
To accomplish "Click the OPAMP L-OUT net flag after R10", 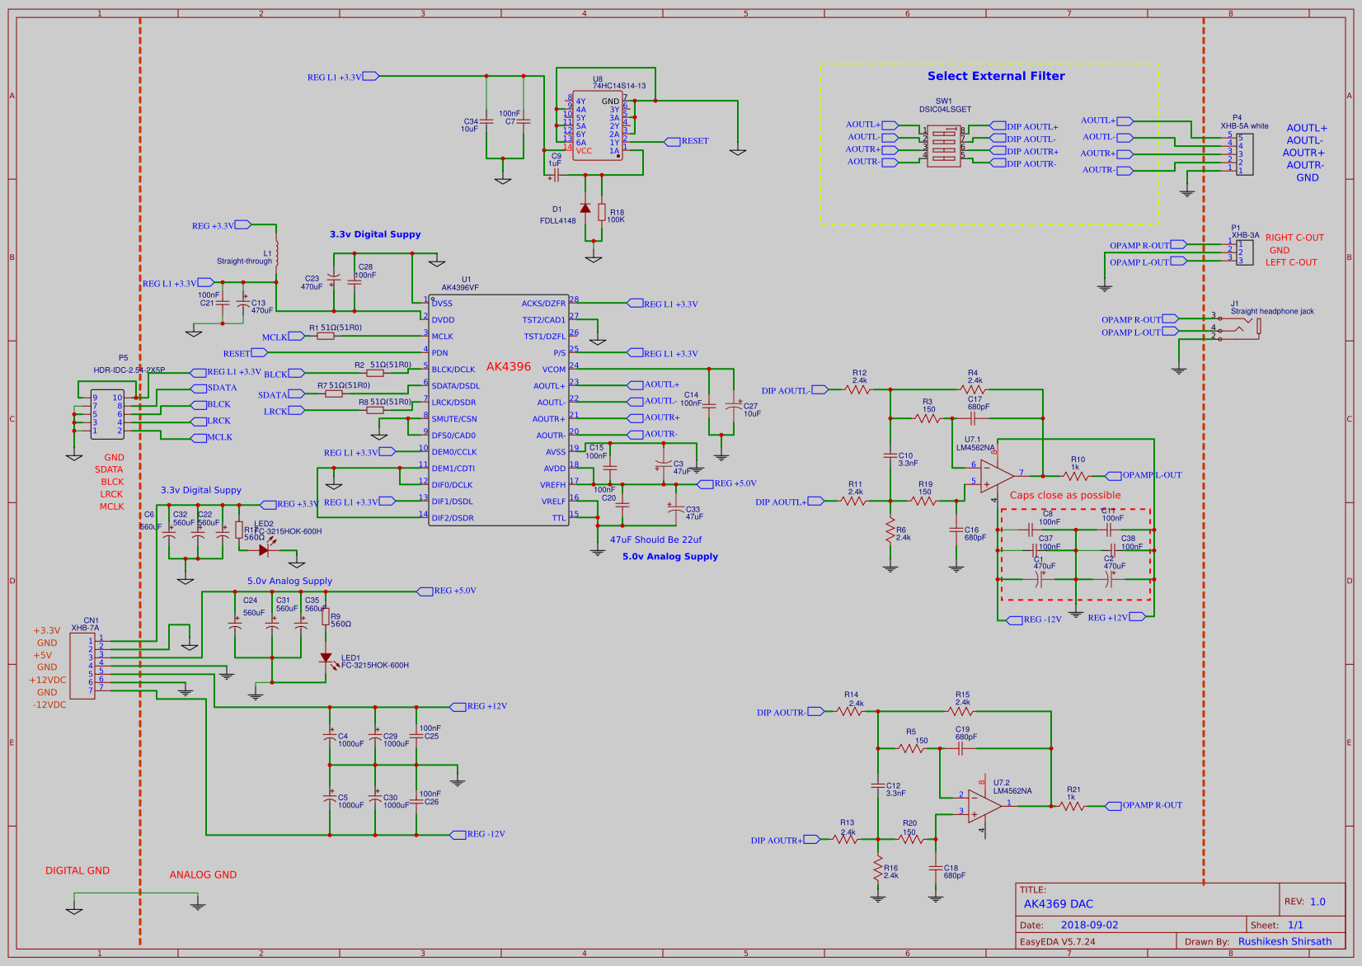I will (1144, 475).
